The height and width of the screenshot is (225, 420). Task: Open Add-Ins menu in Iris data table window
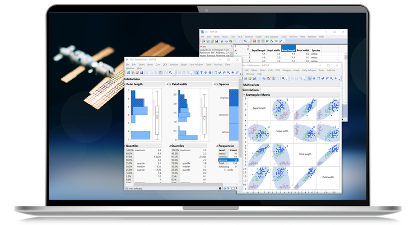(293, 37)
